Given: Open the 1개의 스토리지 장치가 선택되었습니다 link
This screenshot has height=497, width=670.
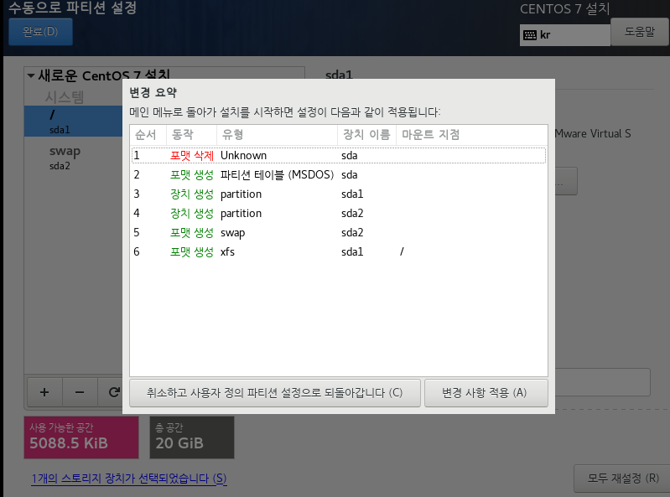Looking at the screenshot, I should coord(129,479).
